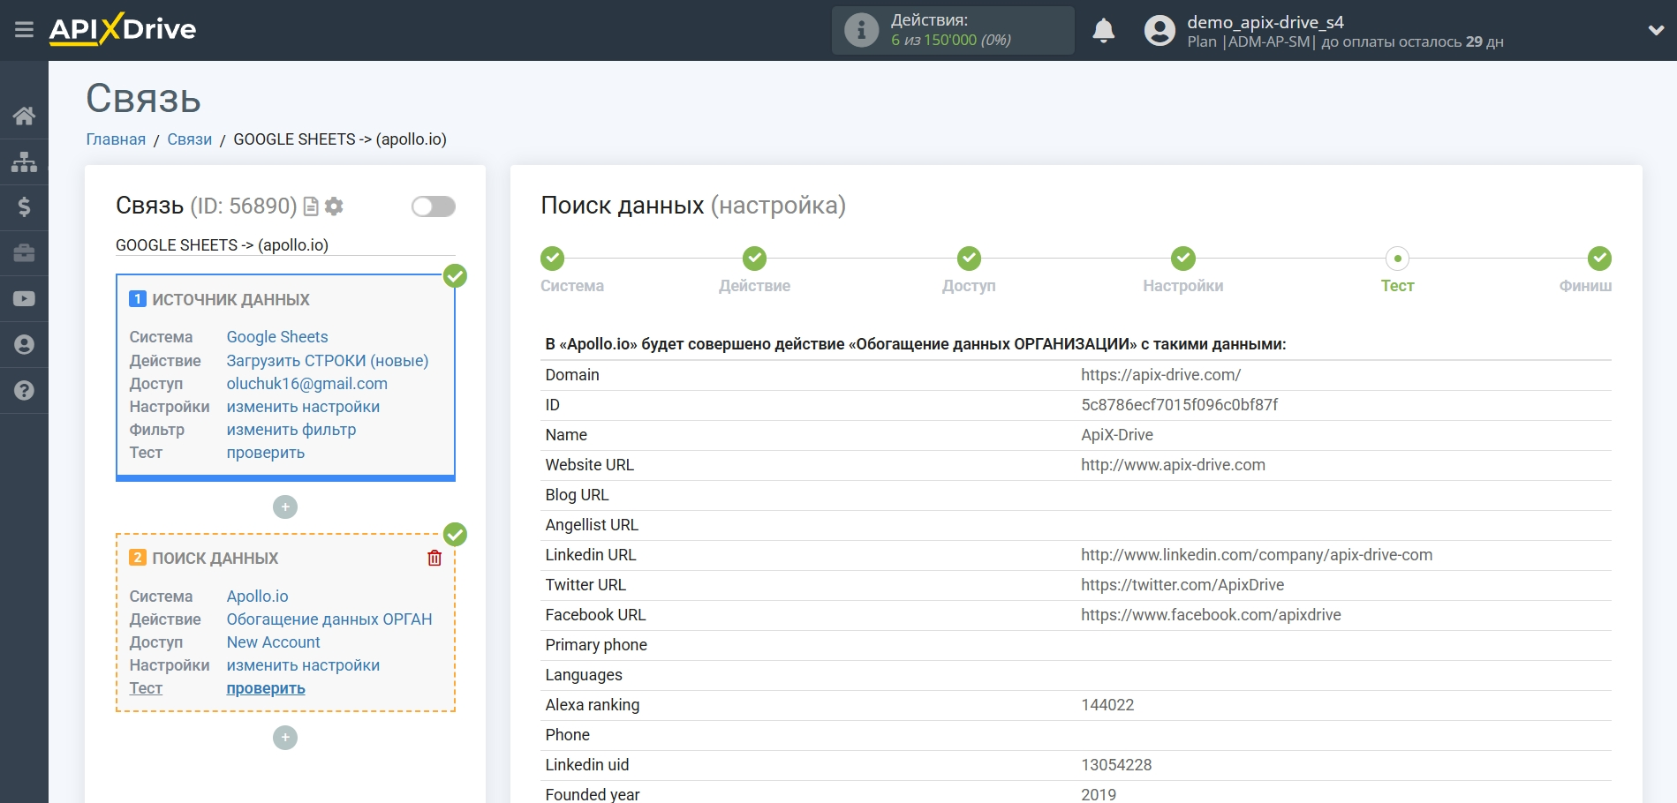Enable the connection toggle switch
This screenshot has width=1677, height=803.
(x=433, y=206)
